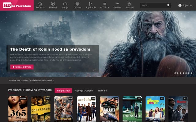The width and height of the screenshot is (196, 122).
Task: Click the BluRay badge on 365 Days
Action: pos(23,99)
